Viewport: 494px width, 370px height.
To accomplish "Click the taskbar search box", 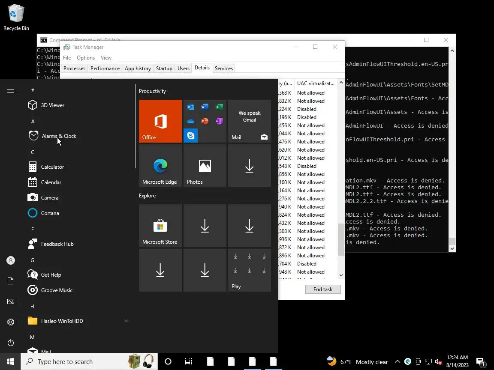I will (89, 361).
